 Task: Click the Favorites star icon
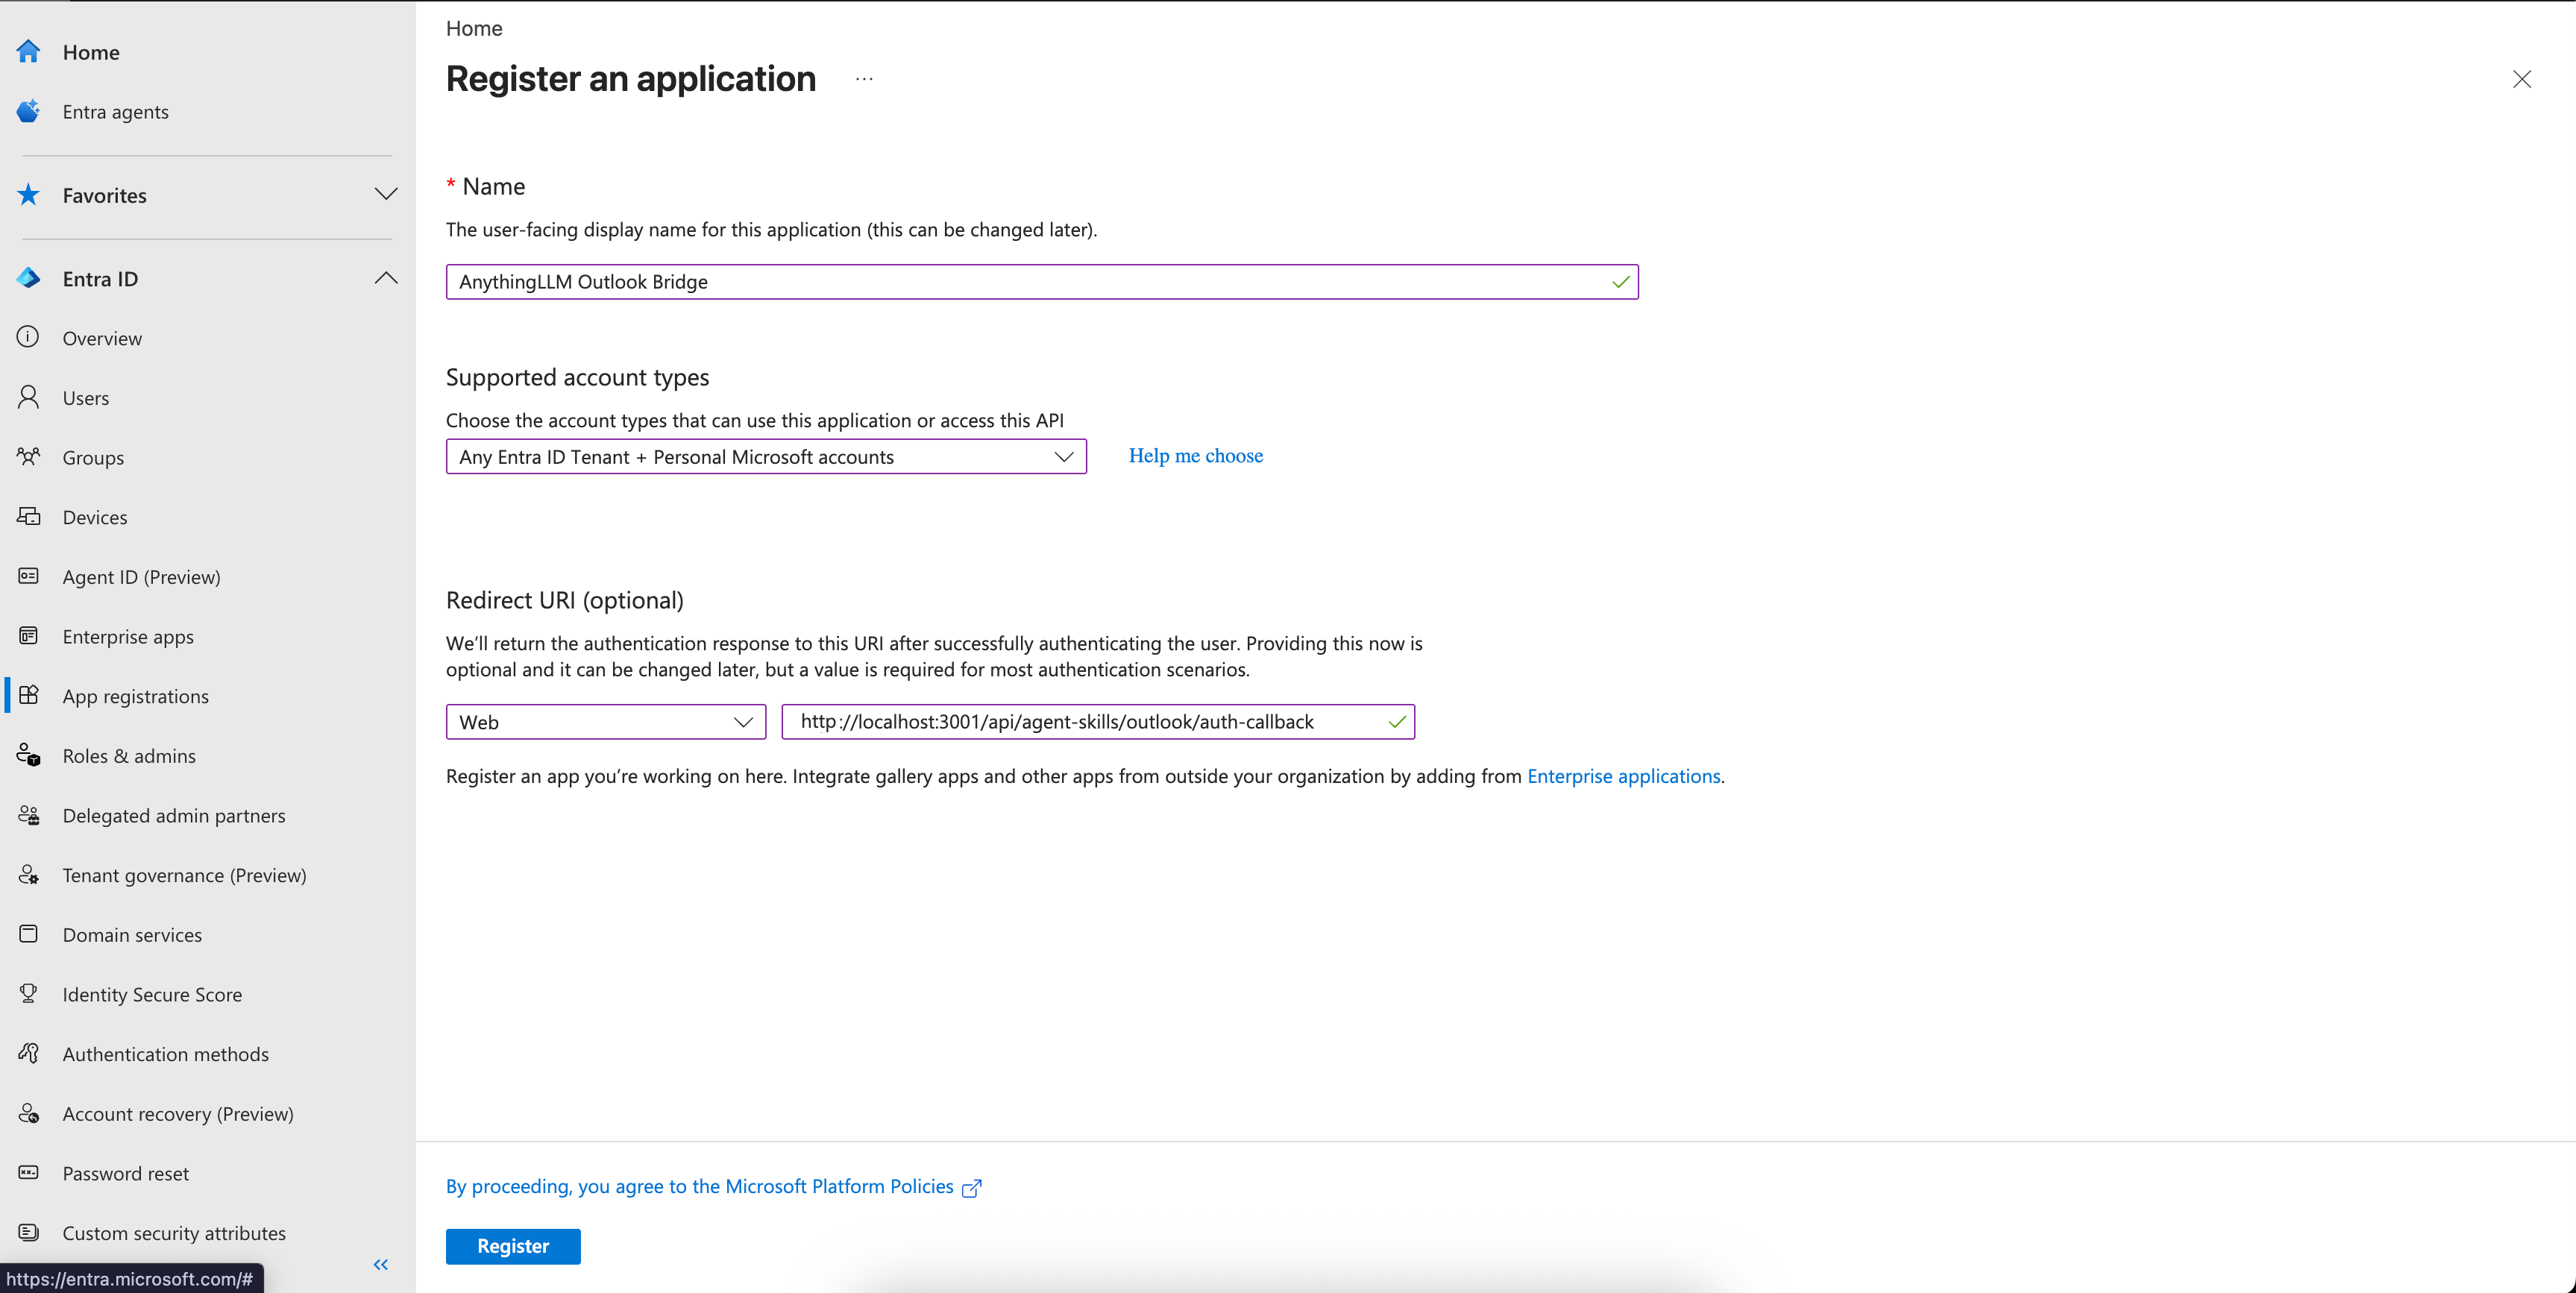pyautogui.click(x=28, y=194)
